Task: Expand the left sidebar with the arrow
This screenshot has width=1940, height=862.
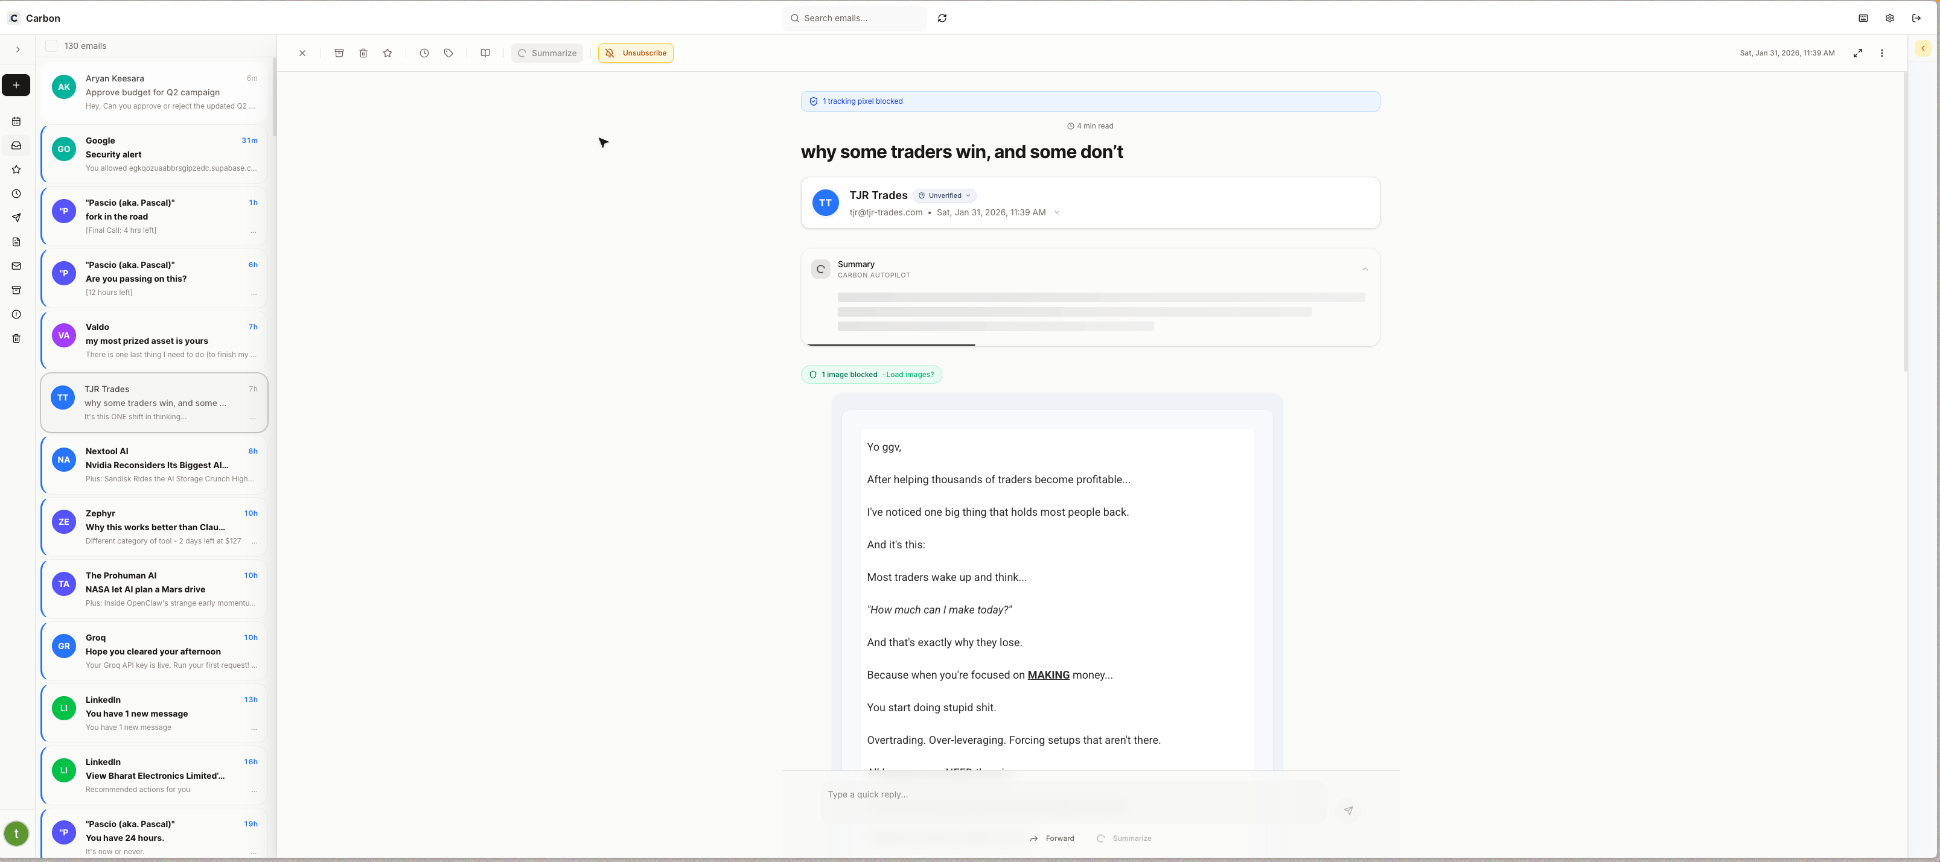Action: pos(18,49)
